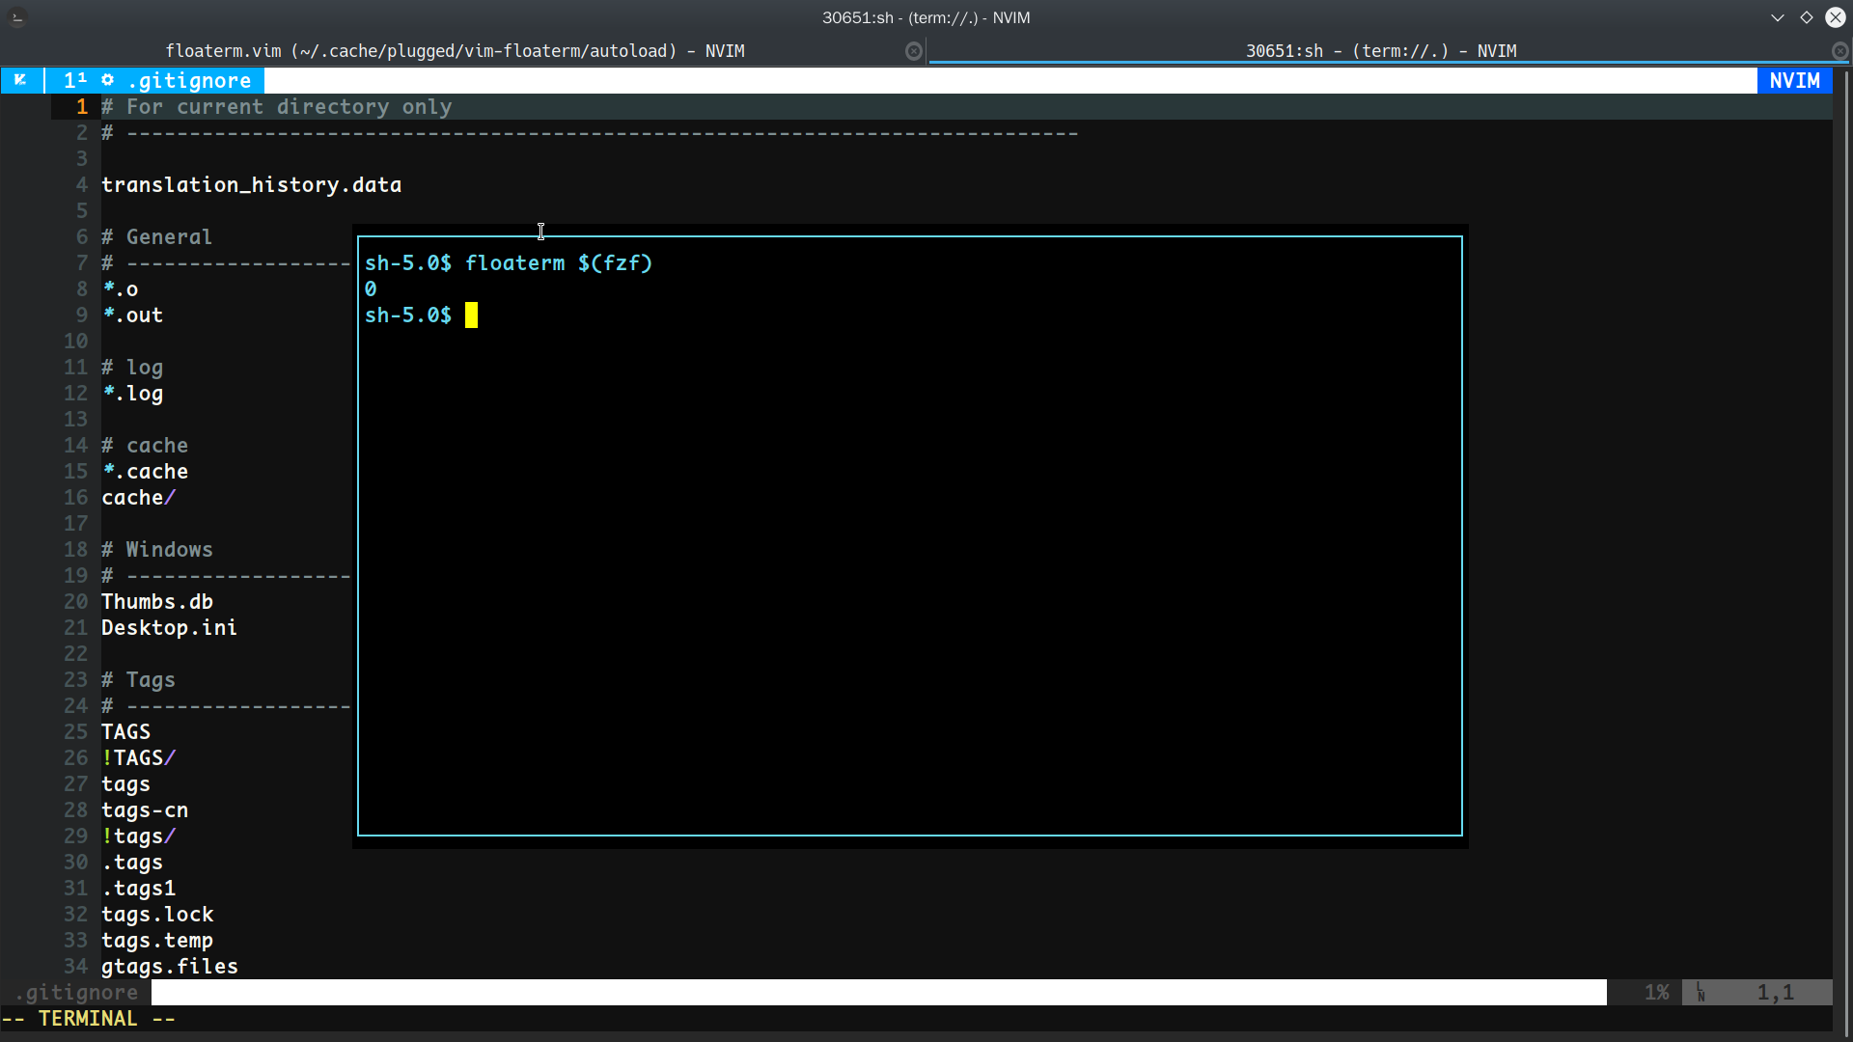Switch to the 30651:sh terminal tab
The width and height of the screenshot is (1853, 1042).
pos(1382,51)
